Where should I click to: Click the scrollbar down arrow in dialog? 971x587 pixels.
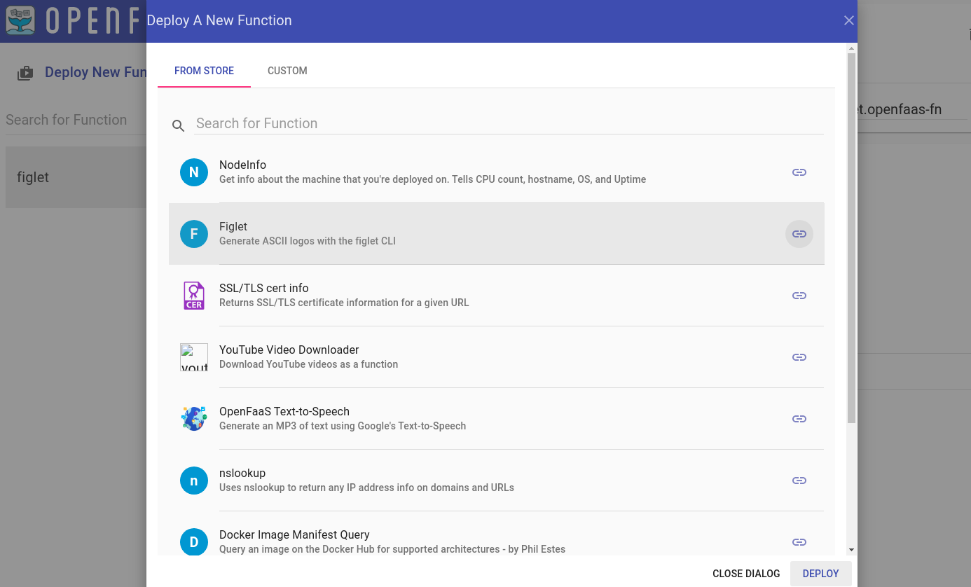[x=851, y=550]
